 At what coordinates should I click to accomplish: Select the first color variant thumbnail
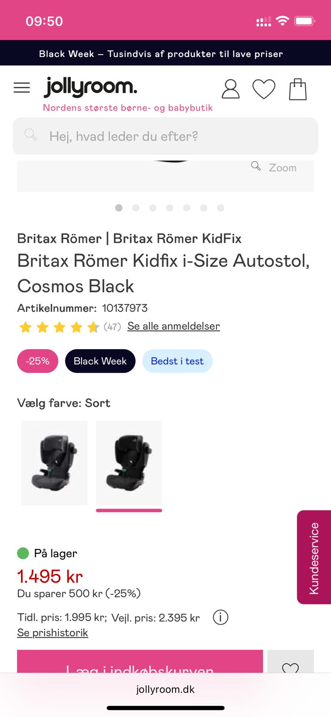point(54,463)
